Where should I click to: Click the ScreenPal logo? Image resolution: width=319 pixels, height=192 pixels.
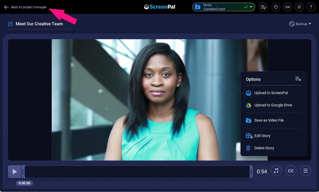click(160, 7)
